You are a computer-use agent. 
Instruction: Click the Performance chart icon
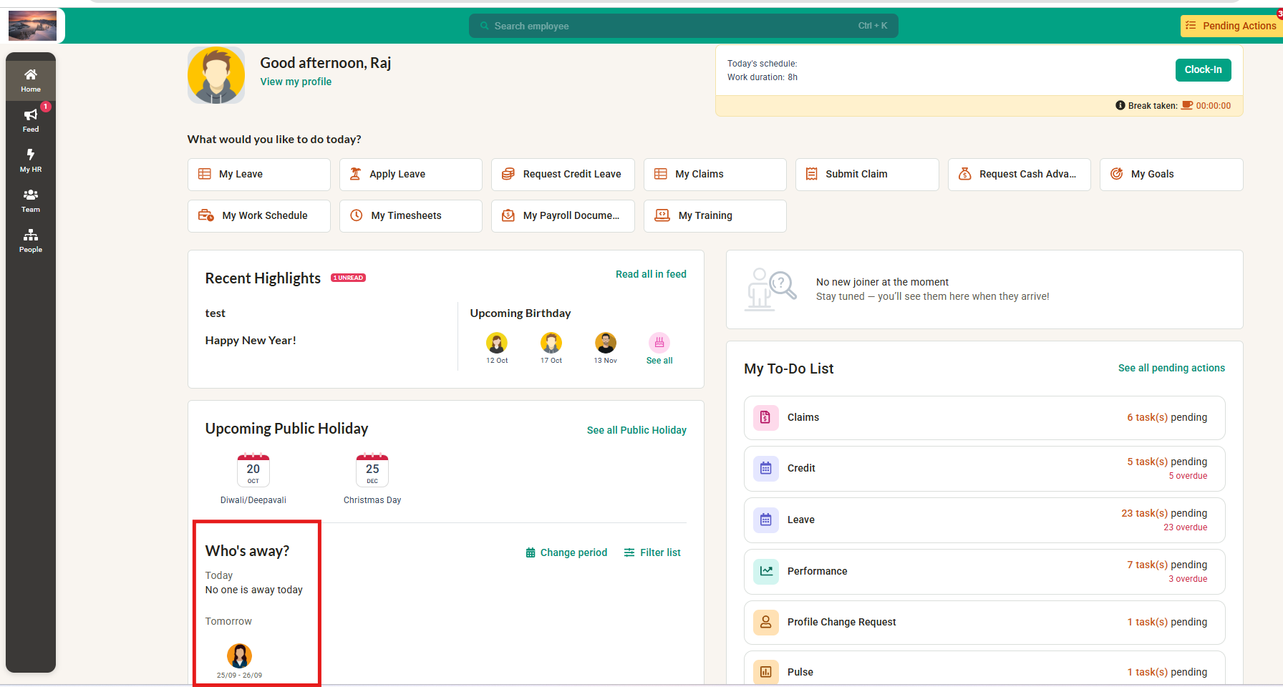pos(765,571)
